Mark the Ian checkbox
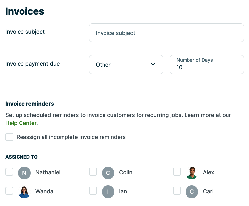 tap(93, 191)
